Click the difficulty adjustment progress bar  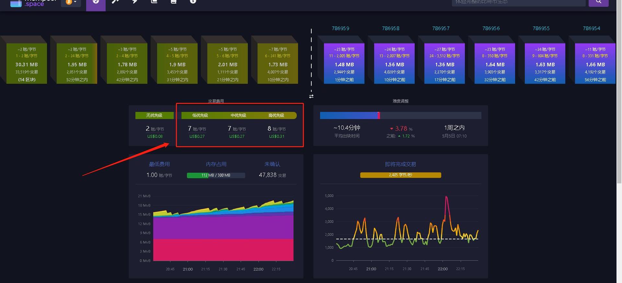coord(400,115)
